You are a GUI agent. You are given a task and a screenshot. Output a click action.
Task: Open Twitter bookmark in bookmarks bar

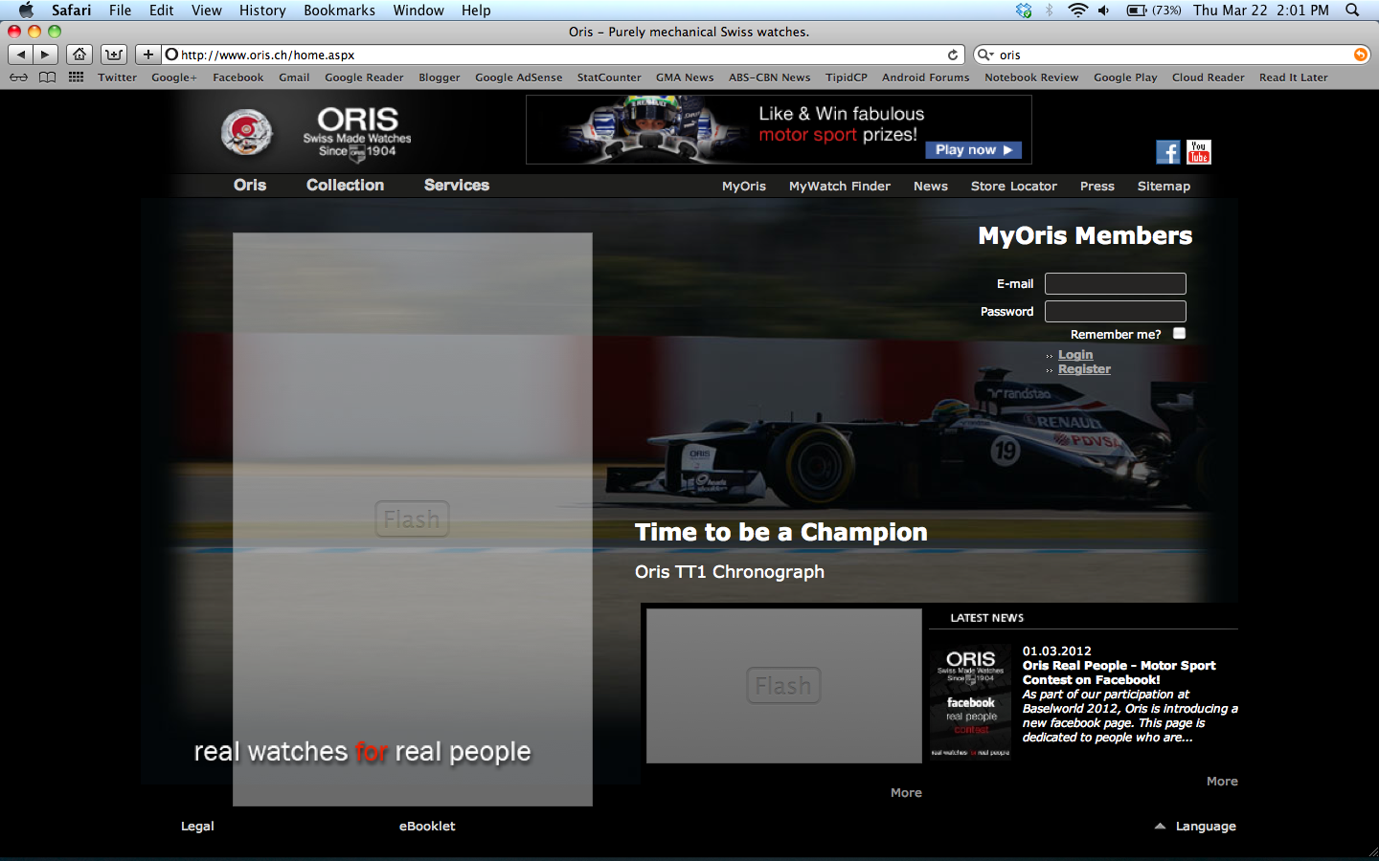point(117,77)
